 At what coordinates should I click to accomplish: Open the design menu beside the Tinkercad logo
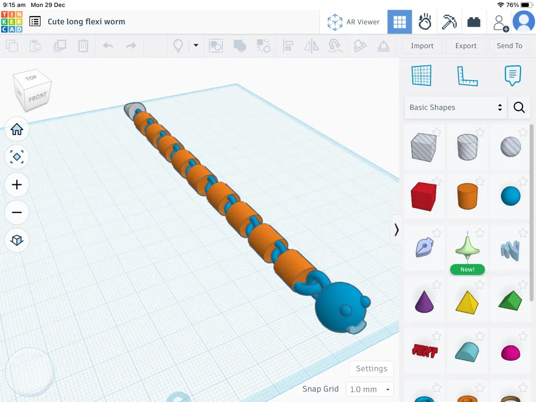35,21
